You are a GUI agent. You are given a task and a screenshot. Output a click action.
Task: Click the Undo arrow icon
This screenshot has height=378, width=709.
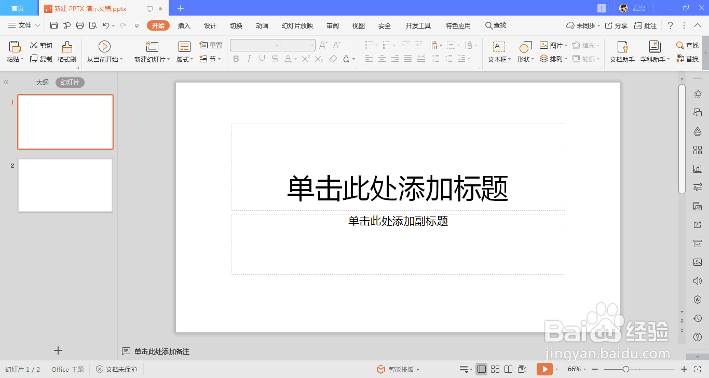(x=106, y=25)
